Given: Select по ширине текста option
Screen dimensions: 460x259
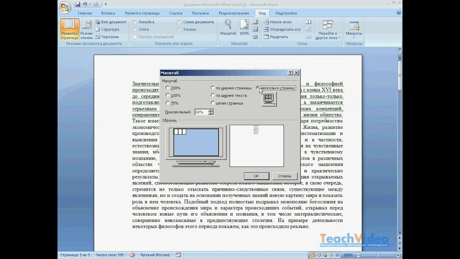Looking at the screenshot, I should [229, 95].
